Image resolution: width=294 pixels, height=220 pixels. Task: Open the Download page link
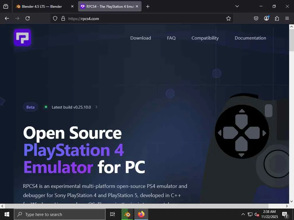click(x=141, y=38)
